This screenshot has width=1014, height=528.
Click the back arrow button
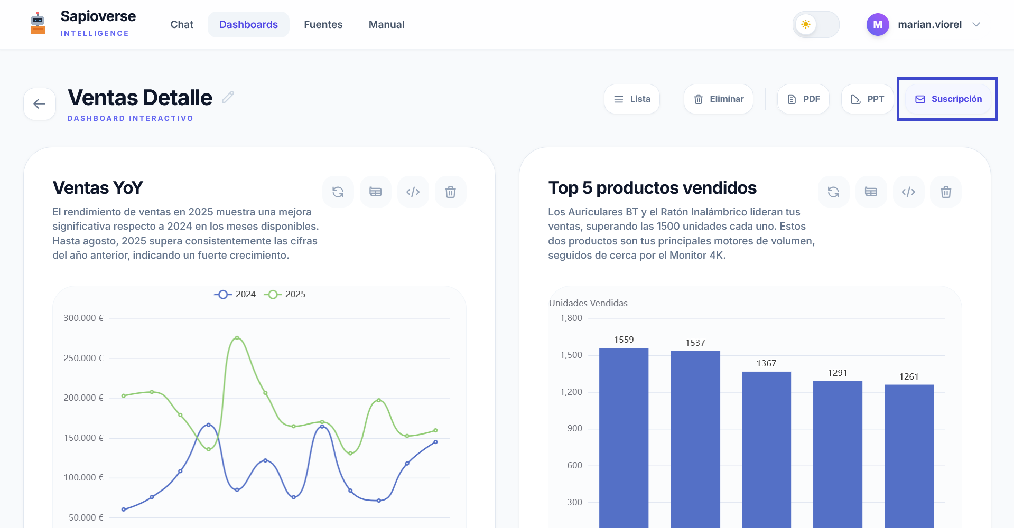tap(40, 104)
